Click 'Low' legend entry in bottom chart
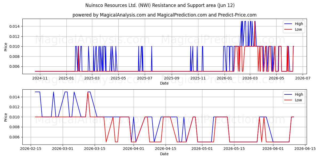Image resolution: width=320 pixels, height=160 pixels. (298, 100)
